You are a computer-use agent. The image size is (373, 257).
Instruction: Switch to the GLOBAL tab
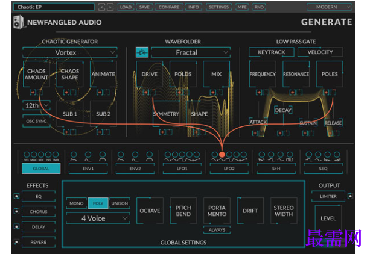tap(41, 169)
